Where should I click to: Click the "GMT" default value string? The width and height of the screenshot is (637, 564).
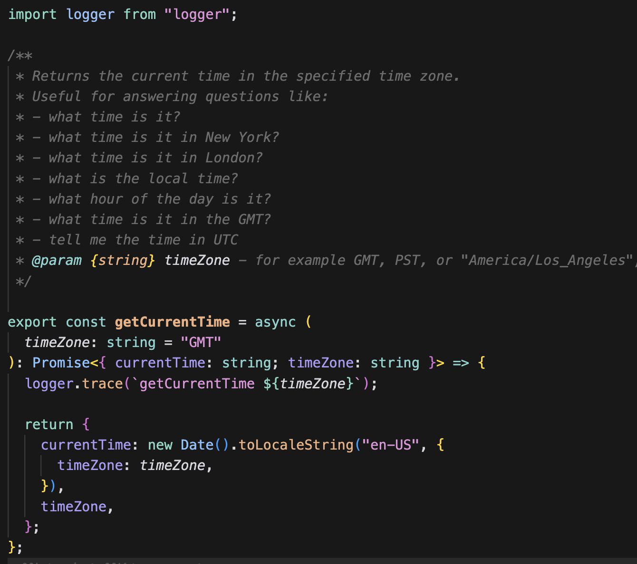(x=201, y=342)
